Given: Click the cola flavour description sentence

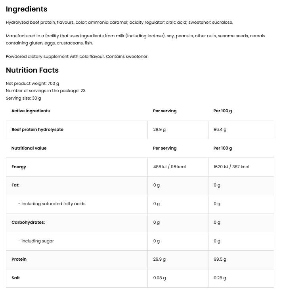Looking at the screenshot, I should pyautogui.click(x=77, y=56).
